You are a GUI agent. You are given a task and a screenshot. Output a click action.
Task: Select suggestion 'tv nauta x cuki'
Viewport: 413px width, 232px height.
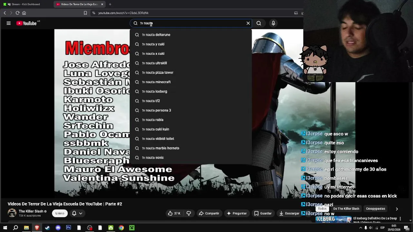(191, 53)
